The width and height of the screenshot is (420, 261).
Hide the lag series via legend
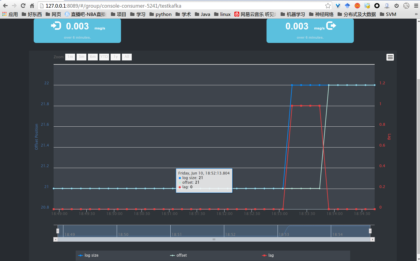click(268, 255)
